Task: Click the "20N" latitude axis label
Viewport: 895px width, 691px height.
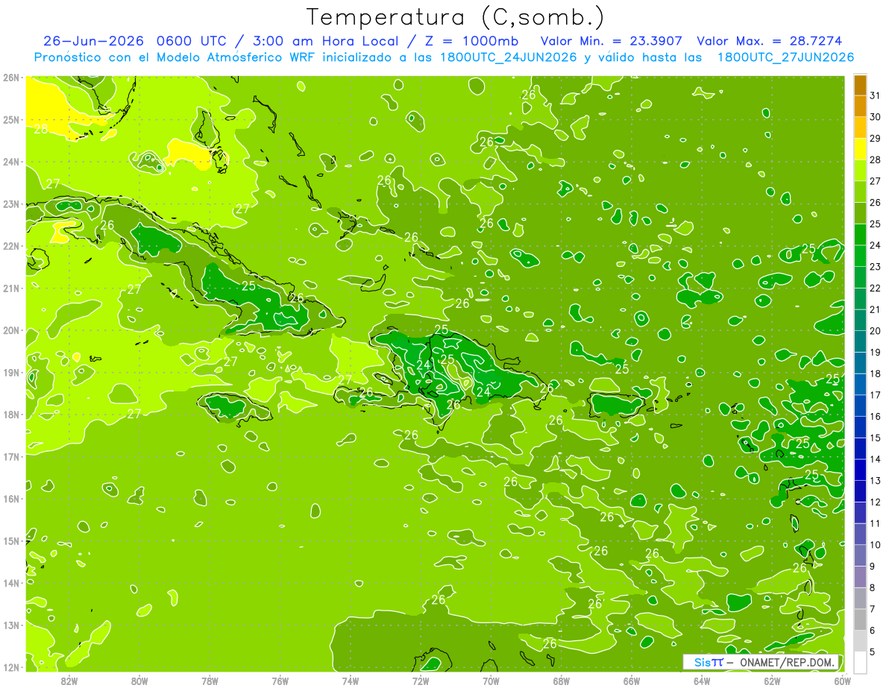Action: (x=10, y=330)
